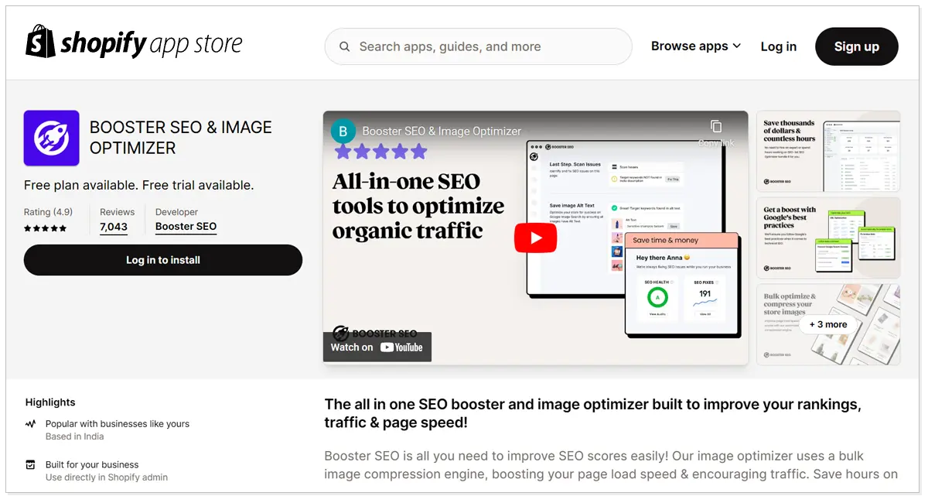Click the five-star rating icons
Screen dimensions: 928x503
pyautogui.click(x=45, y=228)
